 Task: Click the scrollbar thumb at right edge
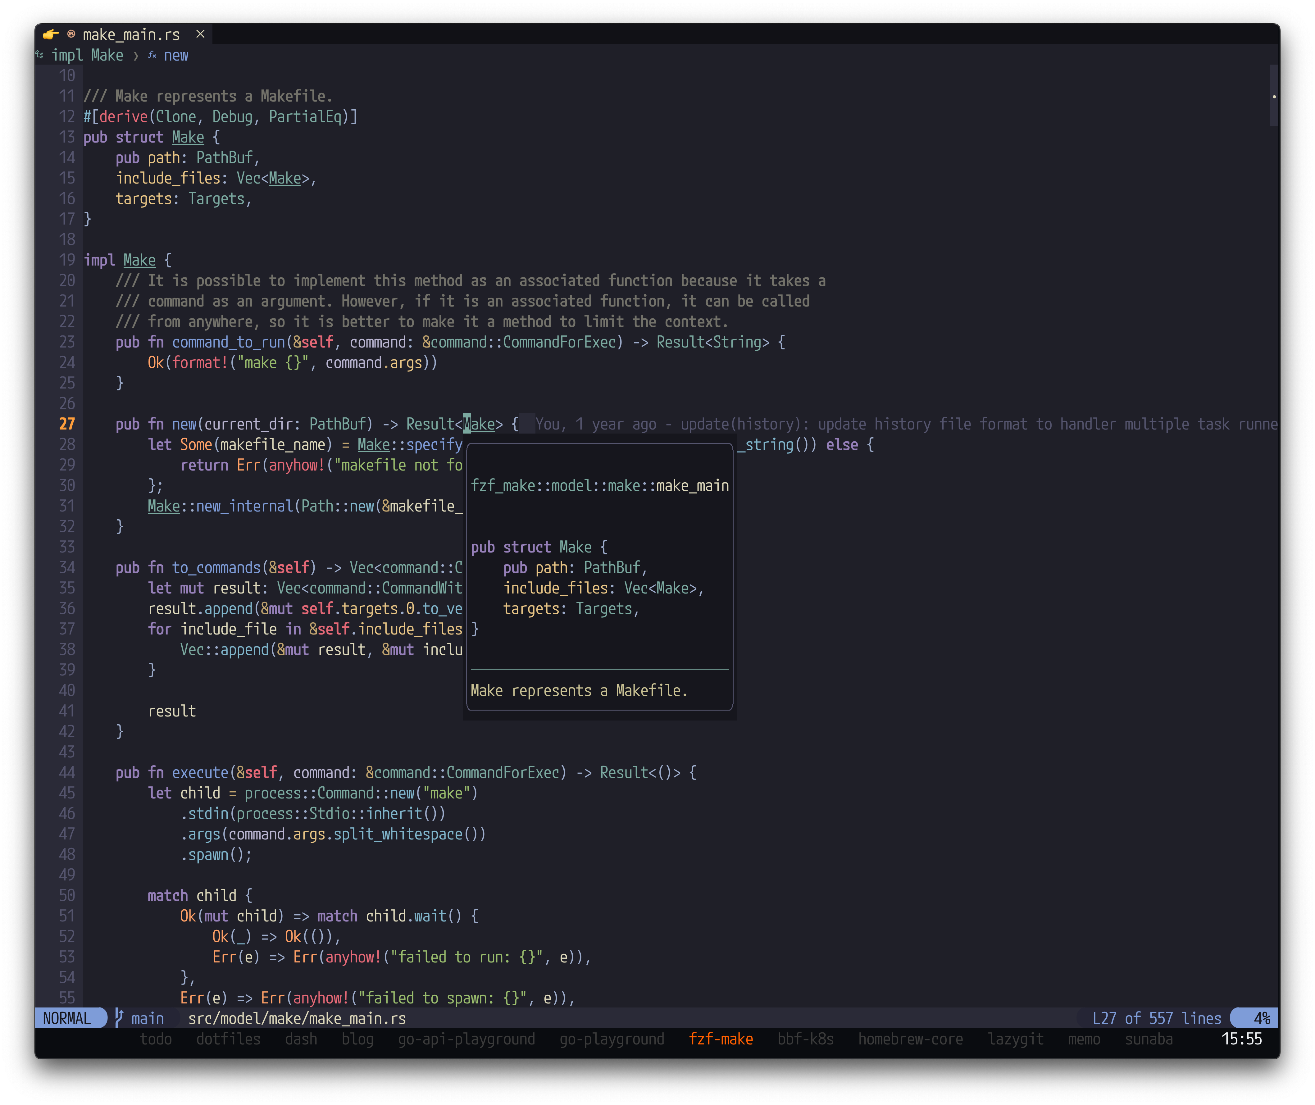[x=1274, y=95]
